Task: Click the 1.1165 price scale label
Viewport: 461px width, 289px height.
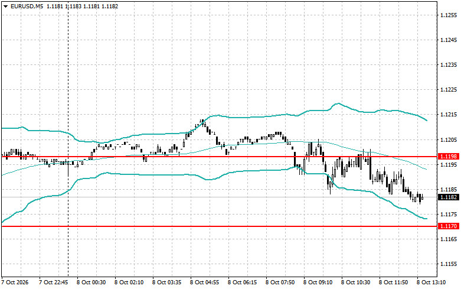Action: (x=449, y=239)
